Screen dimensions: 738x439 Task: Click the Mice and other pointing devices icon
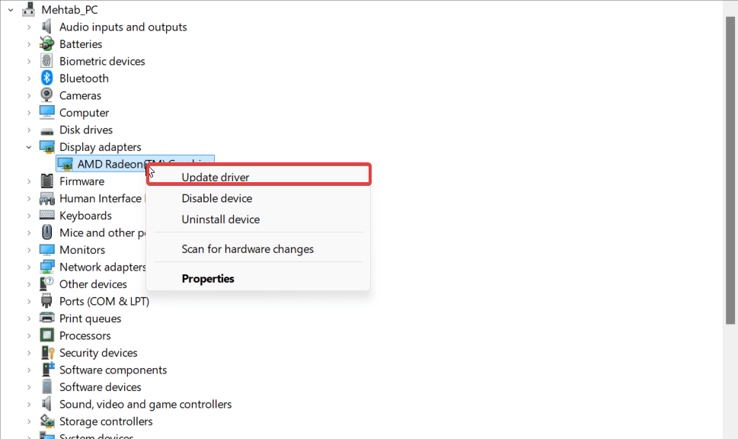click(x=46, y=232)
